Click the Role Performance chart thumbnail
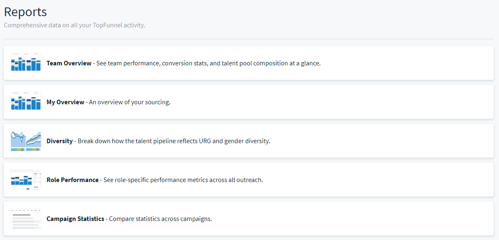This screenshot has width=499, height=240. 26,180
